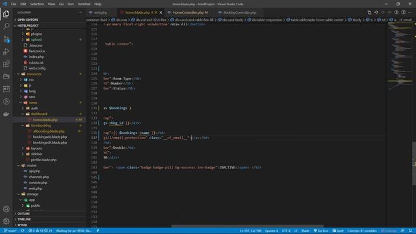This screenshot has width=416, height=234.
Task: Click the Go Live status bar item
Action: [x=321, y=231]
